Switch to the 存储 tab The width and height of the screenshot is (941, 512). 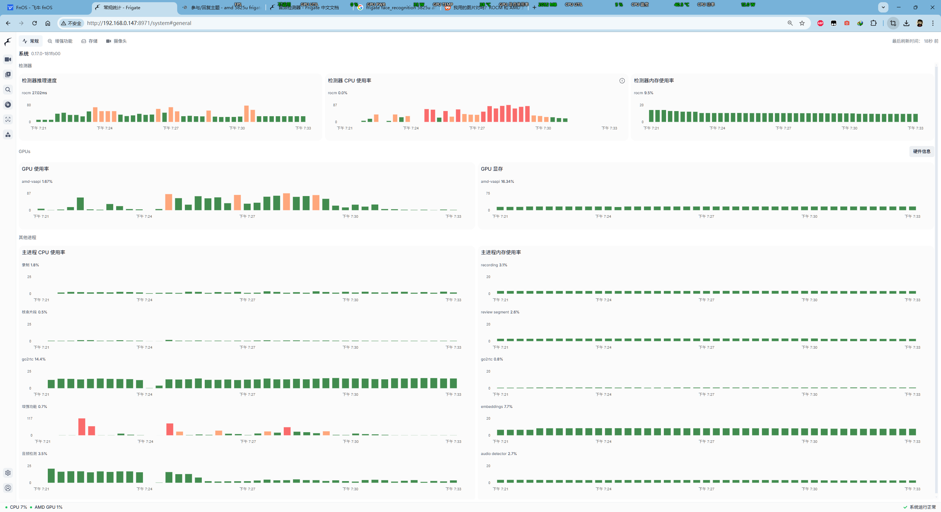pos(90,41)
